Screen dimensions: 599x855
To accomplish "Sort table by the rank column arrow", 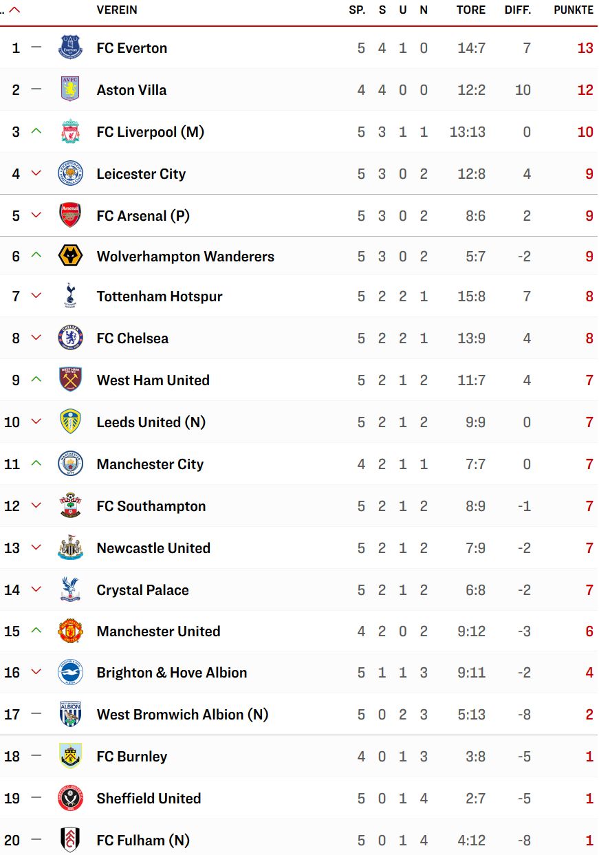I will coord(14,10).
